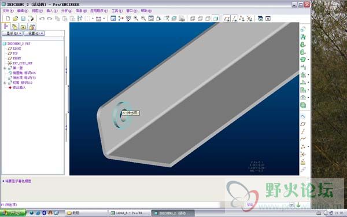Image resolution: width=347 pixels, height=217 pixels.
Task: Switch to the CADAM_B Pro/E taskbar window
Action: pyautogui.click(x=128, y=213)
